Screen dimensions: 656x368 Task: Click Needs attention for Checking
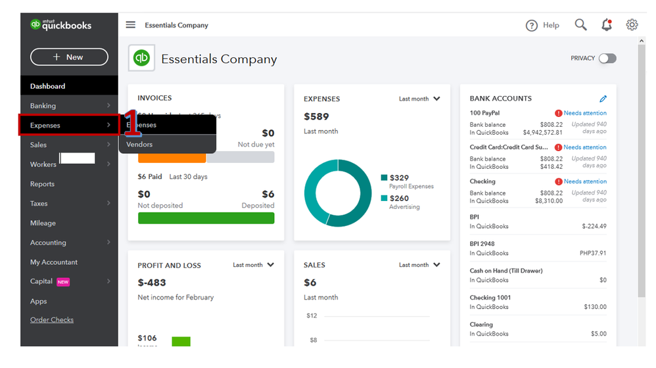point(585,181)
